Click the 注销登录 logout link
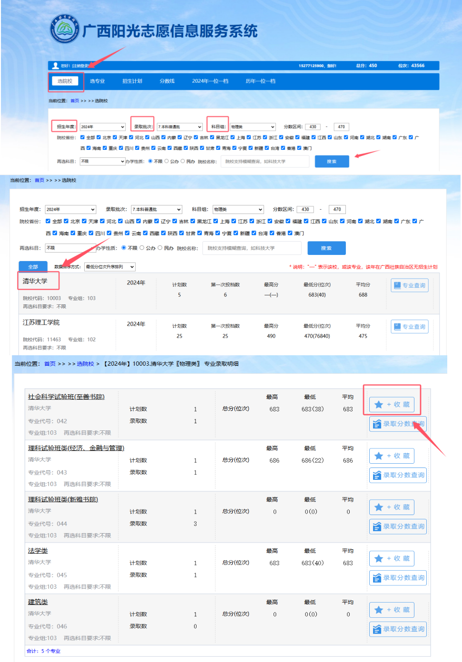Viewport: 462px width, 662px height. 80,66
